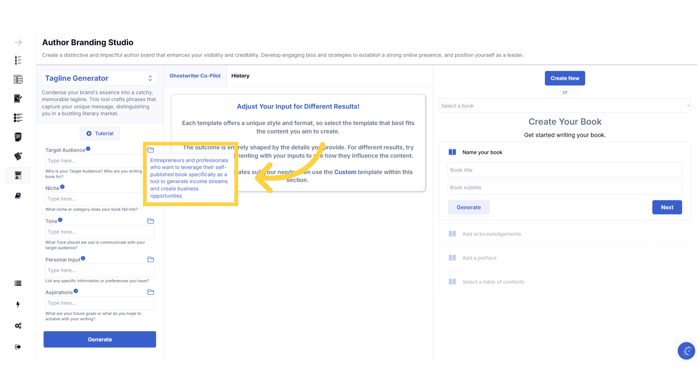Click the chat bubble icon bottom right

(x=686, y=351)
